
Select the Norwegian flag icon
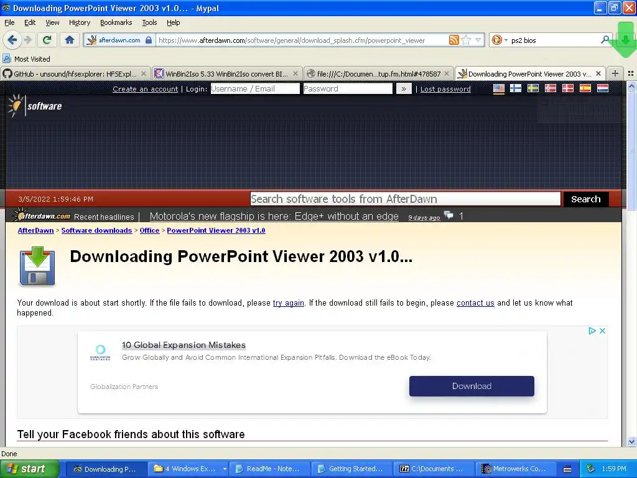(551, 88)
